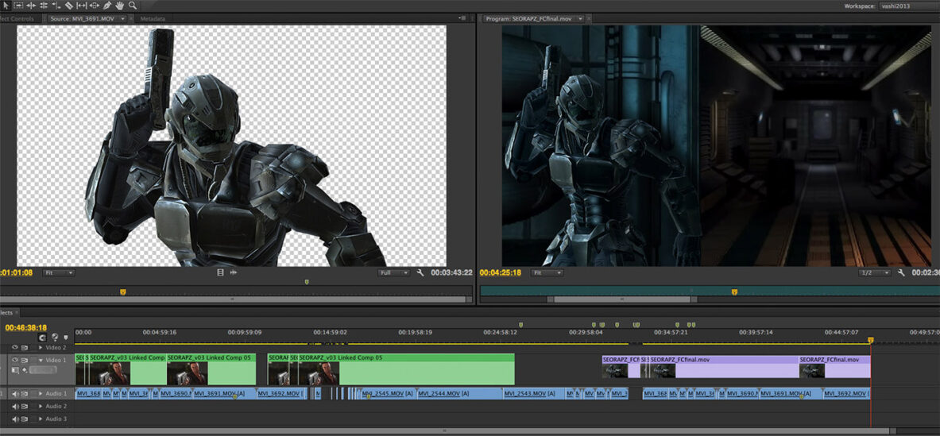
Task: Click Source monitor zoom scroll bar
Action: pyautogui.click(x=234, y=299)
